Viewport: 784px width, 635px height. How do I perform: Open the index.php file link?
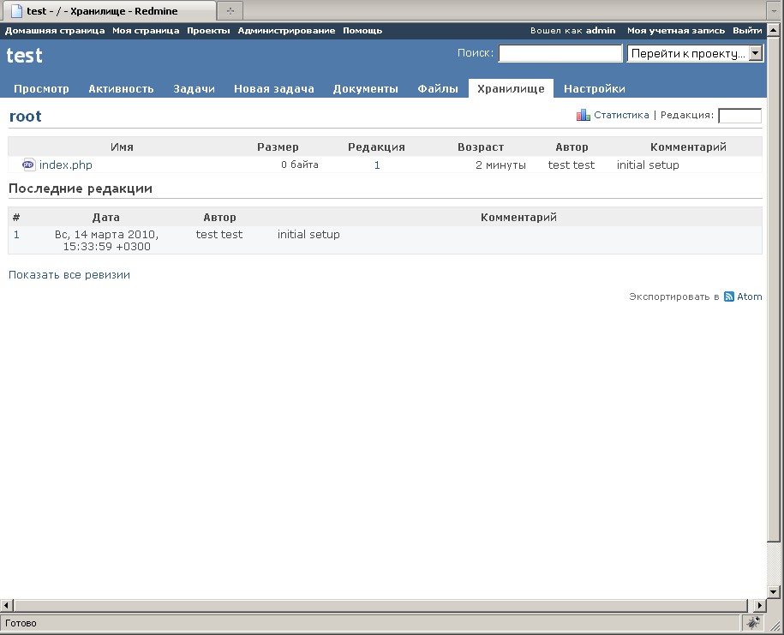tap(65, 165)
